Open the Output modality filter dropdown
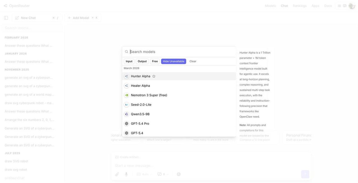This screenshot has width=358, height=183. [x=142, y=61]
